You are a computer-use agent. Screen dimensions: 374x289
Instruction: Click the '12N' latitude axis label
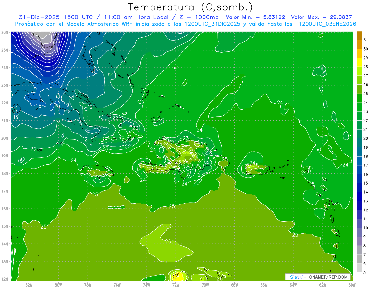5,279
